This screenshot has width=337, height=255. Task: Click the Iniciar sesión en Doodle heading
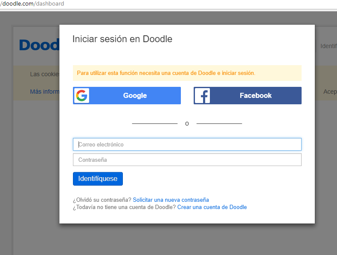point(122,39)
